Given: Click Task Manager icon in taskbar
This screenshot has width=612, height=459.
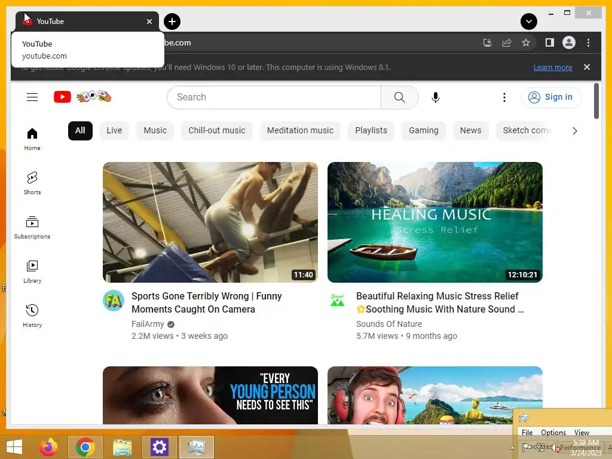Looking at the screenshot, I should point(196,447).
